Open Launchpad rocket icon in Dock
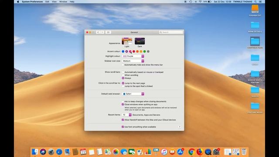Screen dimensions: 279x157 coord(51,152)
